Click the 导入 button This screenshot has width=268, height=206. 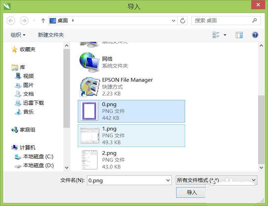(192, 193)
